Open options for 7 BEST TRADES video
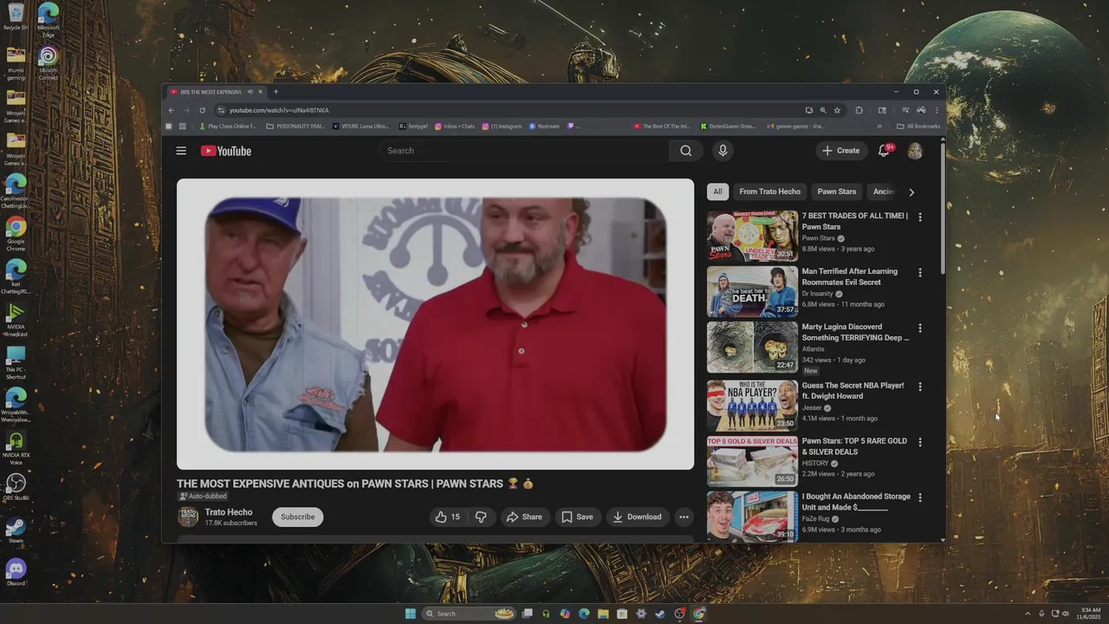 (920, 217)
